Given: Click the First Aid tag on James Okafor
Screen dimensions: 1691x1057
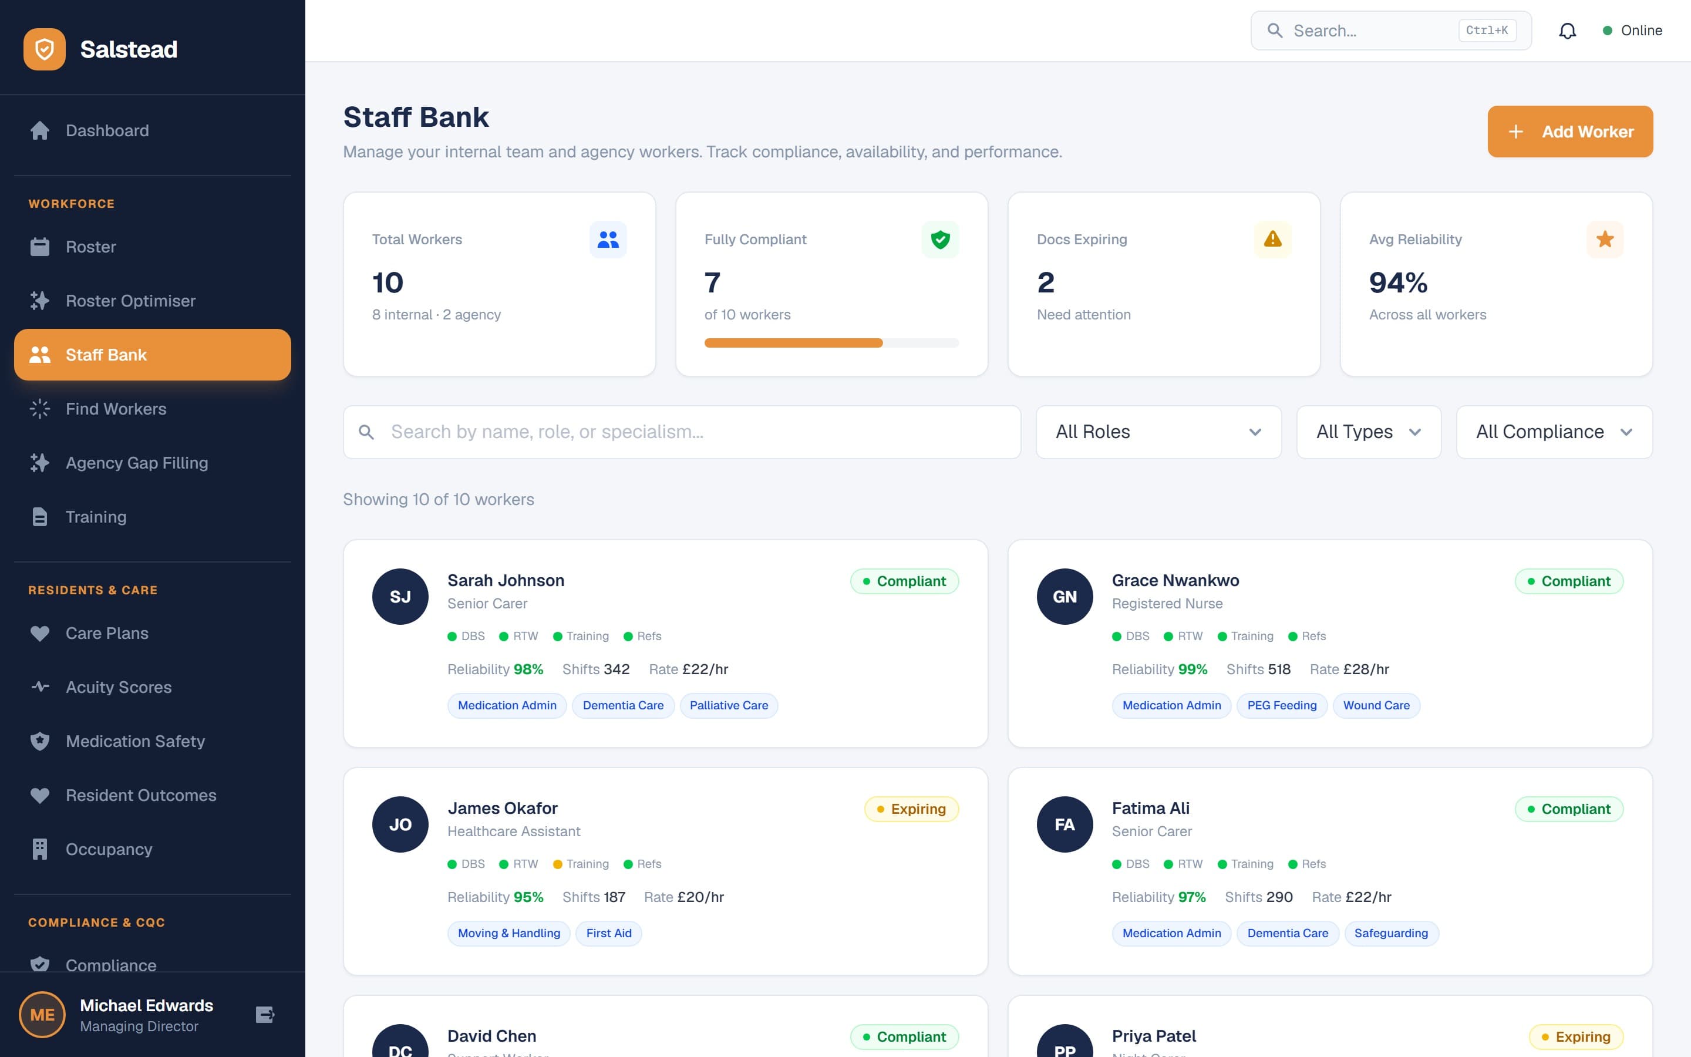Looking at the screenshot, I should pos(609,933).
